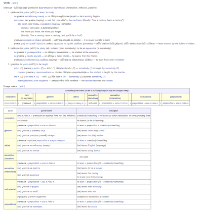
Task: Click the 'he is paid money' small note
Action: pos(90,177)
